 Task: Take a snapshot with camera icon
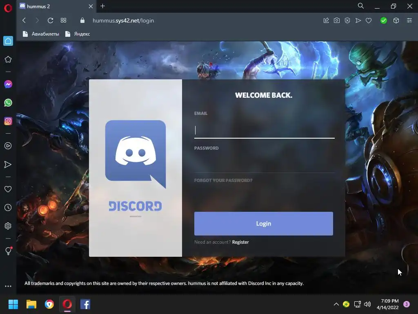coord(337,20)
